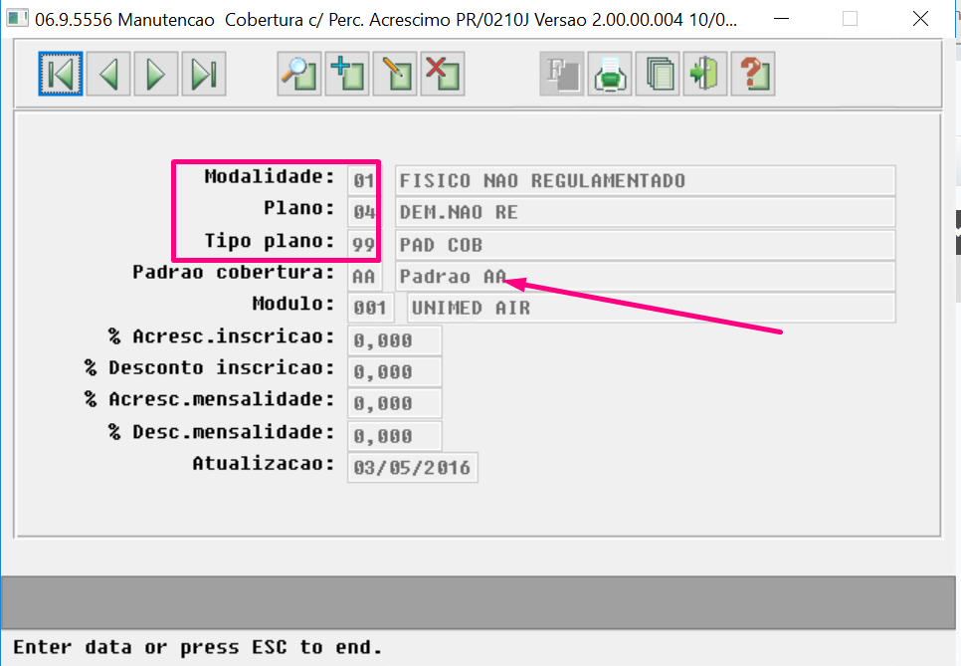Select the % Desconto inscricao value field
961x666 pixels.
pos(395,372)
